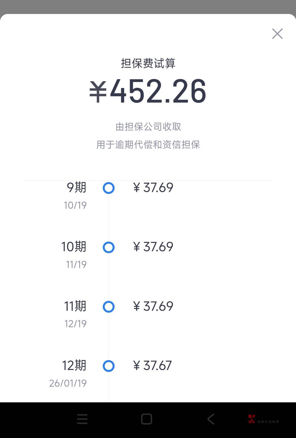Tap the 担保费试算 title
Image resolution: width=296 pixels, height=438 pixels.
(x=148, y=63)
